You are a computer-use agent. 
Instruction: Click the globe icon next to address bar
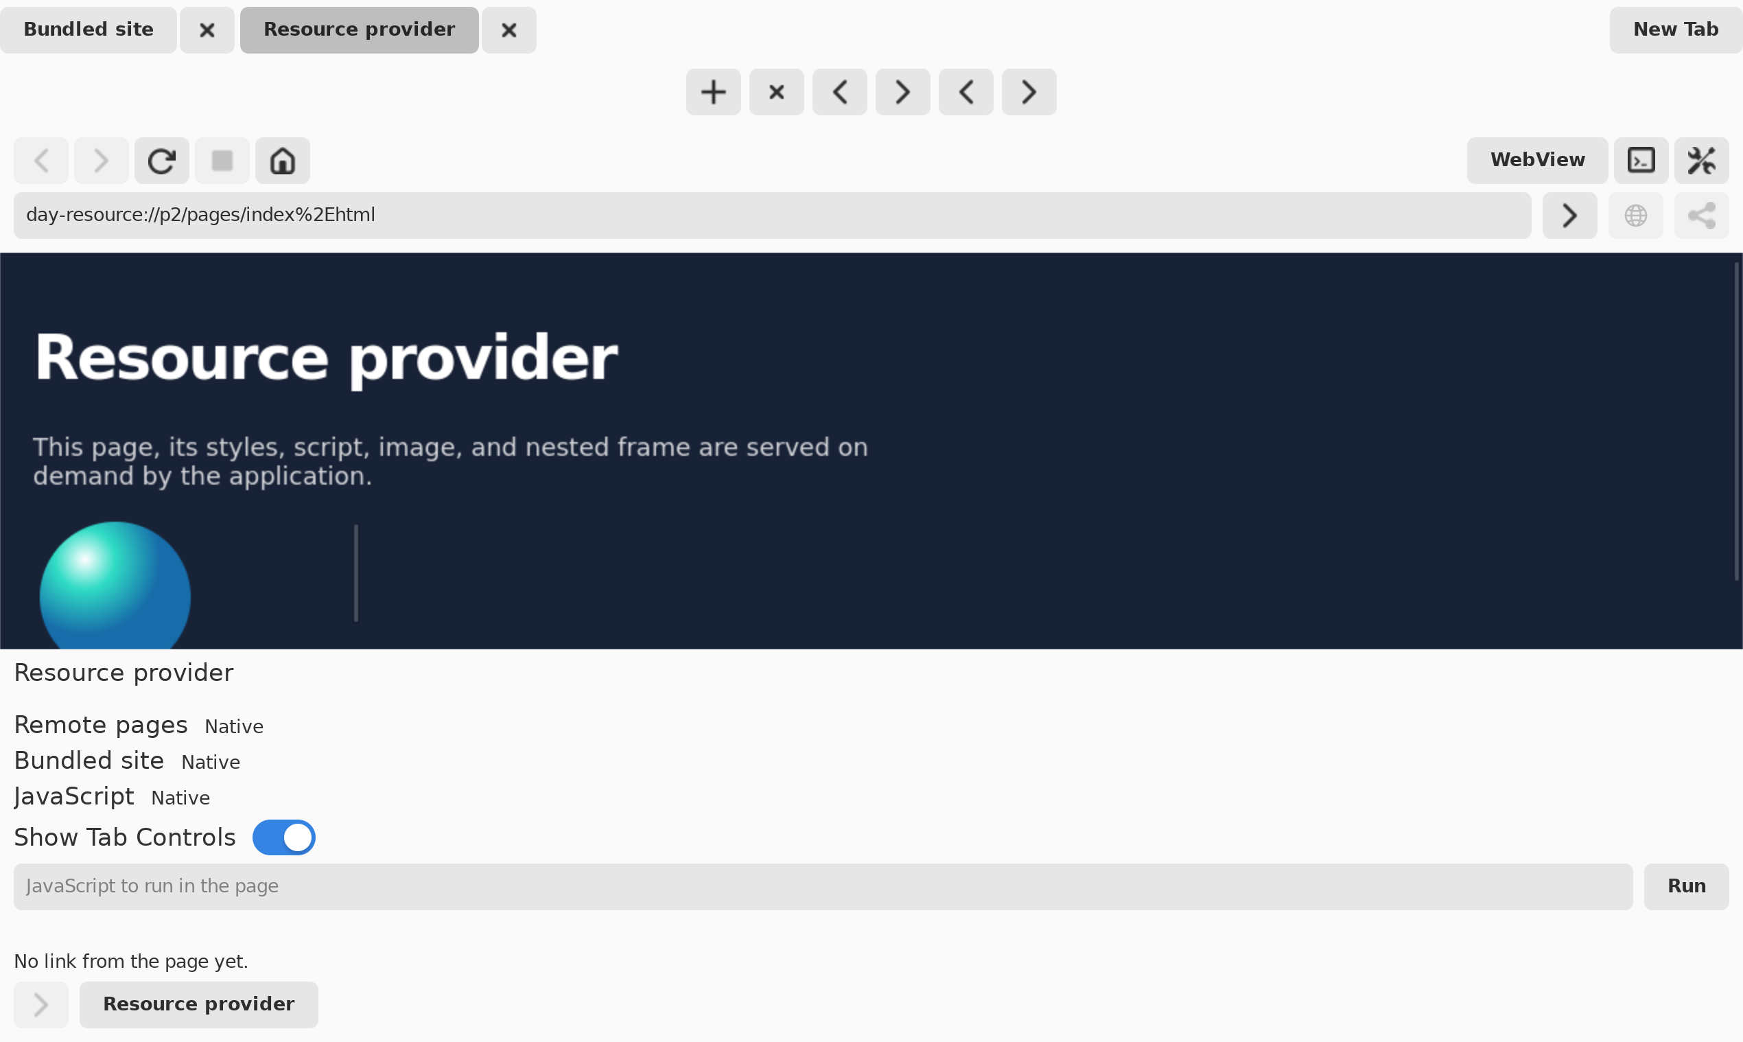(1635, 216)
